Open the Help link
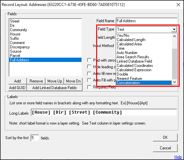The height and width of the screenshot is (160, 184). (x=178, y=157)
